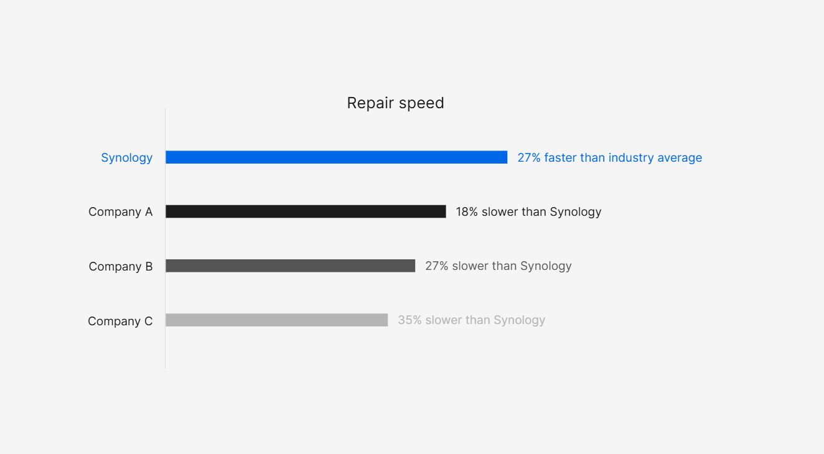
Task: Select the Company C axis label
Action: click(x=120, y=322)
